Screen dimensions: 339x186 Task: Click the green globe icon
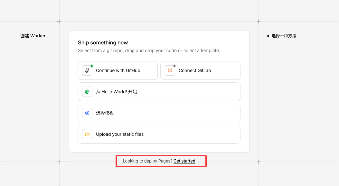pyautogui.click(x=87, y=92)
